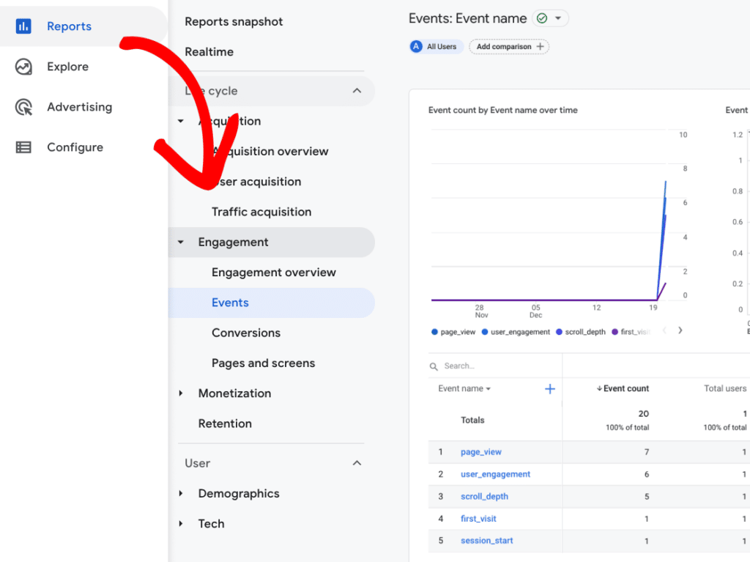Open the Configure table icon
The height and width of the screenshot is (562, 750).
coord(23,147)
